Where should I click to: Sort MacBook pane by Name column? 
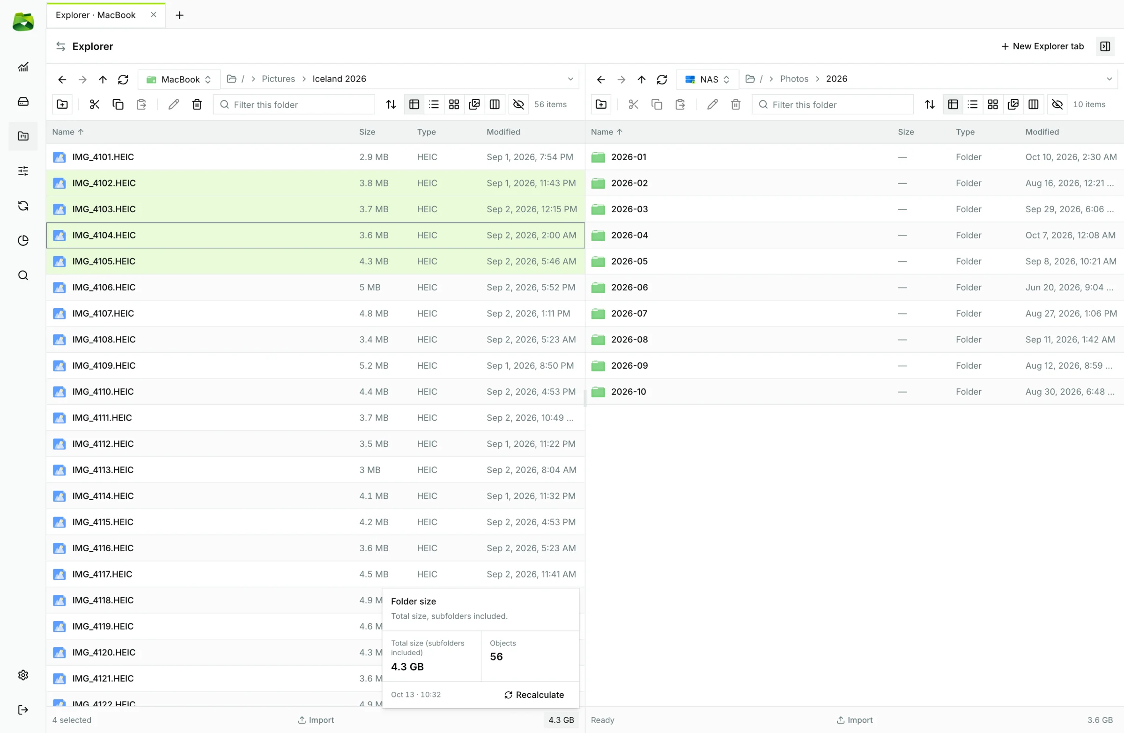coord(67,132)
